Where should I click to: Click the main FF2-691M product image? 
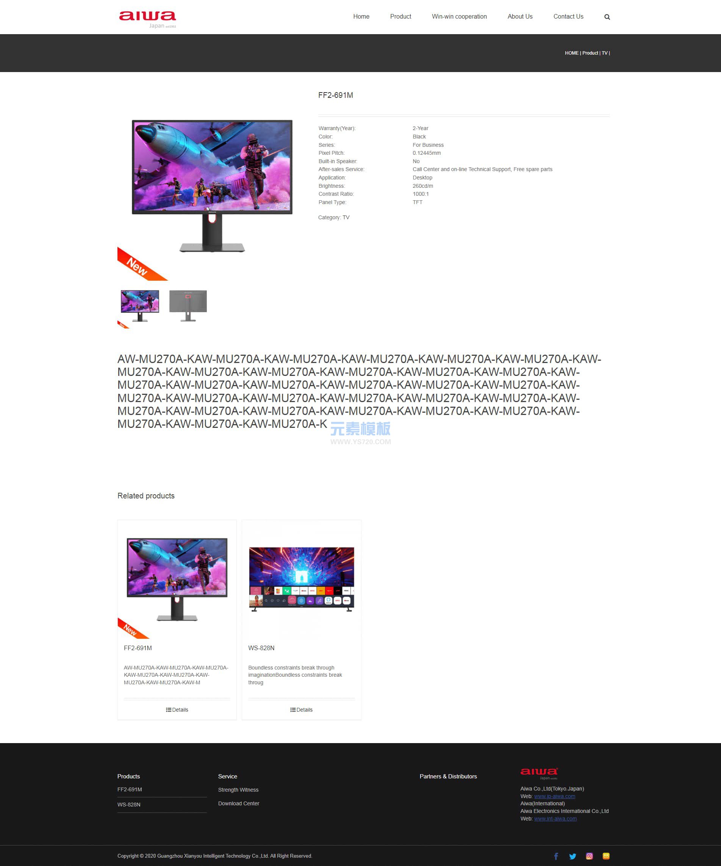212,186
